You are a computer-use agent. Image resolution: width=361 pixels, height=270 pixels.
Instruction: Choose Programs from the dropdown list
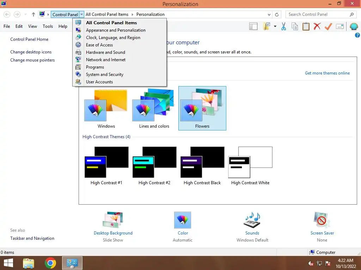(120, 67)
